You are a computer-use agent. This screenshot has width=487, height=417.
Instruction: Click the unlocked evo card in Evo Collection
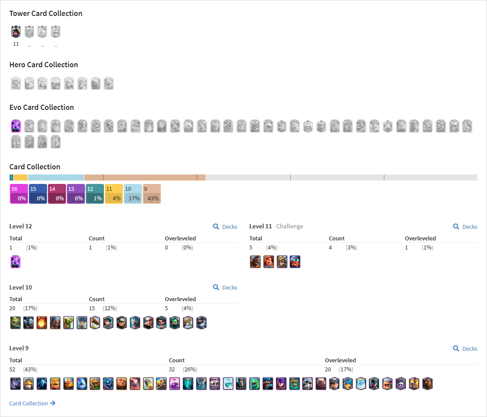16,126
